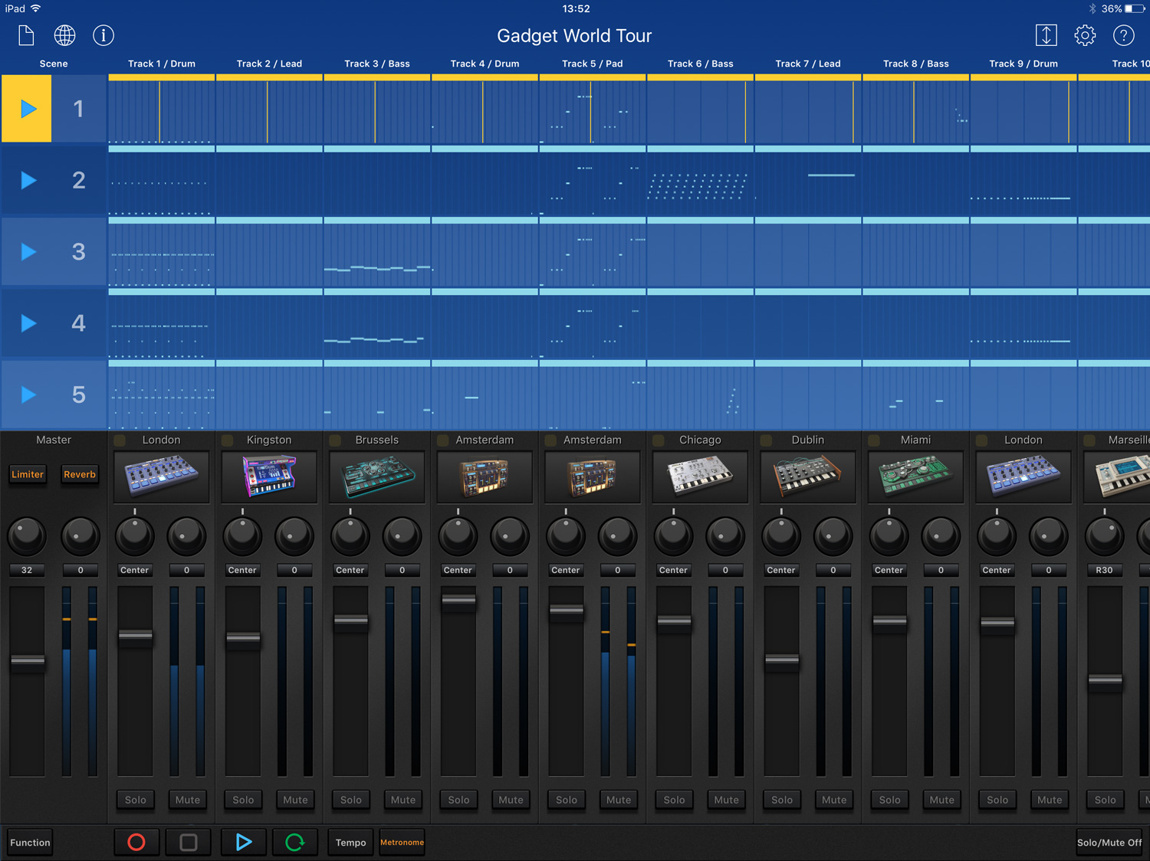Click the export arrows icon top right
Image resolution: width=1150 pixels, height=861 pixels.
click(1046, 35)
